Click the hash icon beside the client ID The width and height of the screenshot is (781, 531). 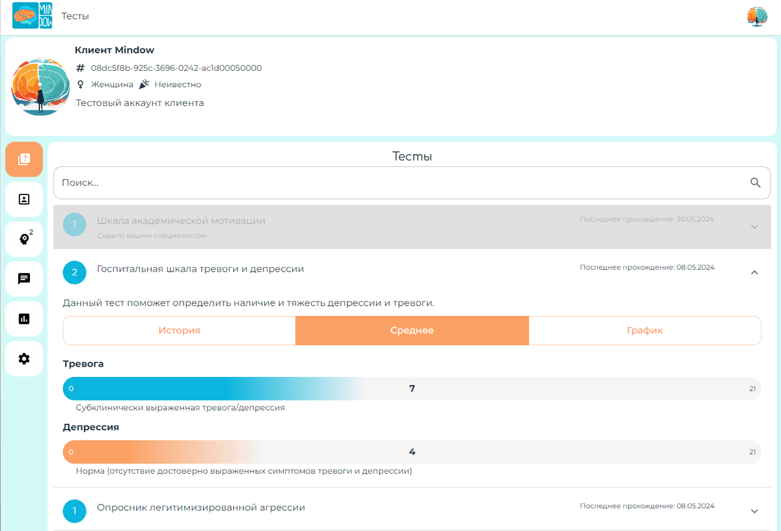pyautogui.click(x=81, y=68)
